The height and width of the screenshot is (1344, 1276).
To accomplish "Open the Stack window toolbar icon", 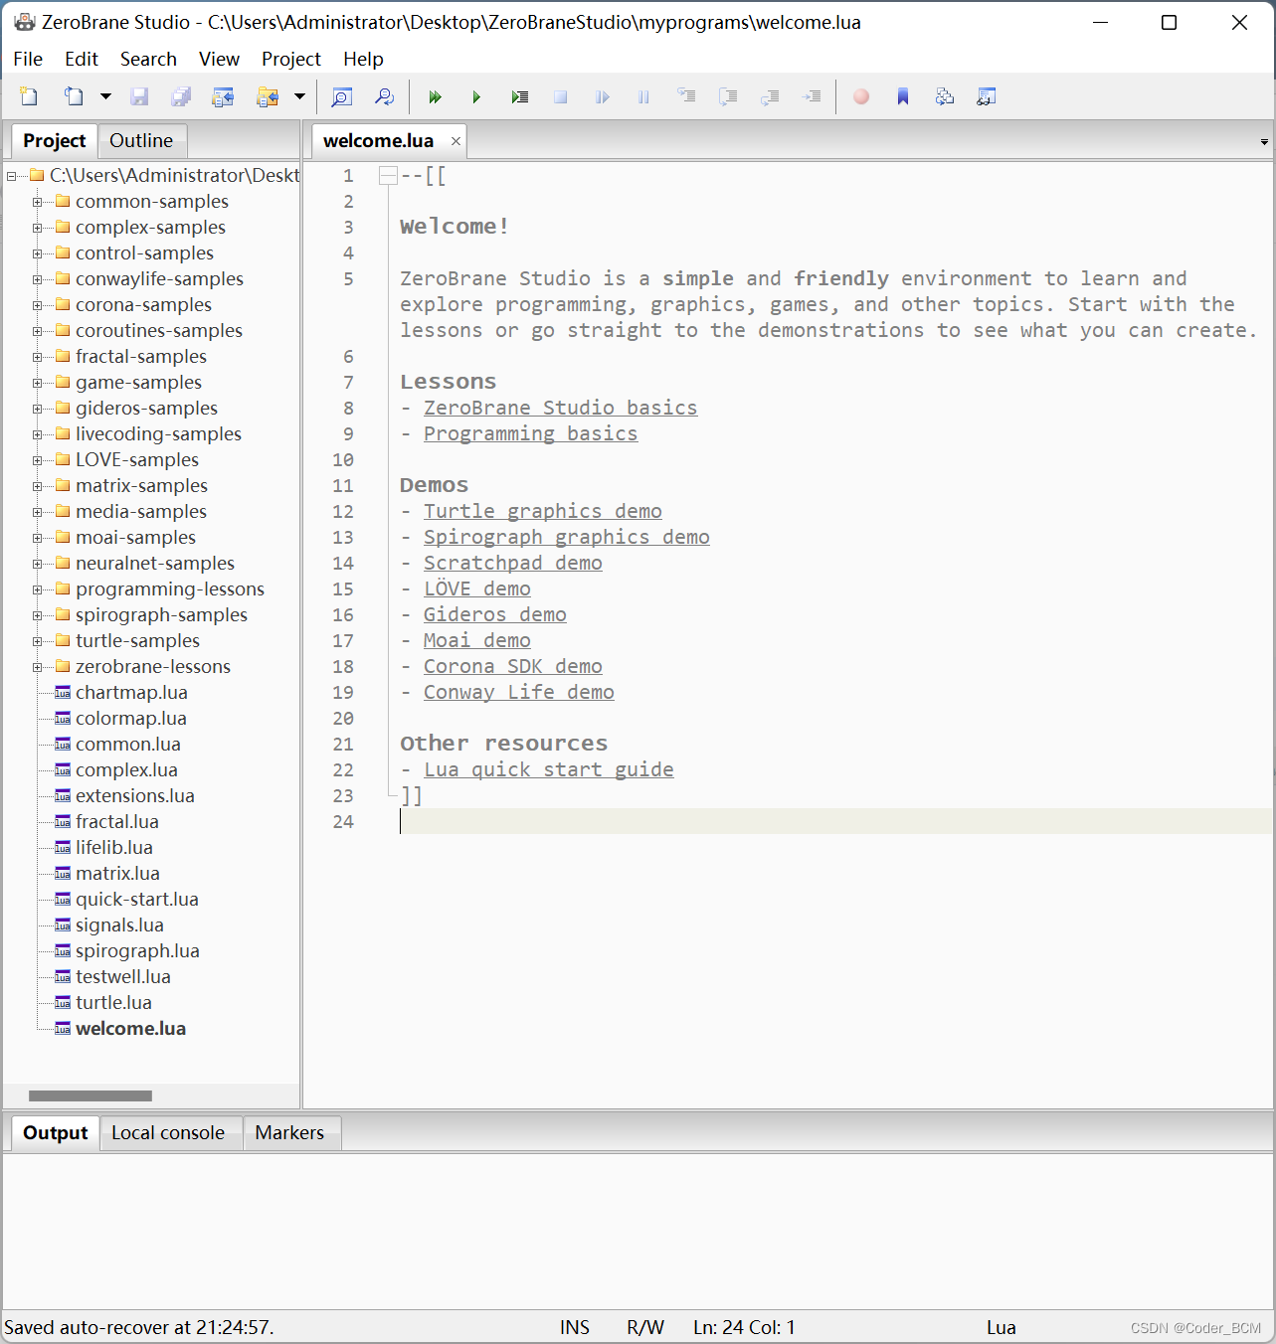I will (x=945, y=96).
